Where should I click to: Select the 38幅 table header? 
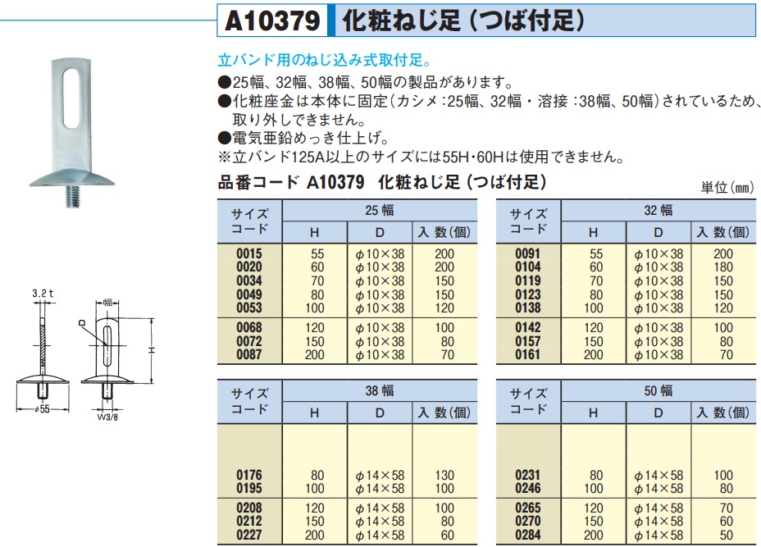379,391
